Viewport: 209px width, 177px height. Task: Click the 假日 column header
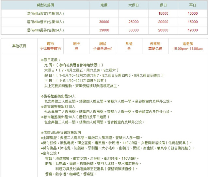click(x=163, y=5)
